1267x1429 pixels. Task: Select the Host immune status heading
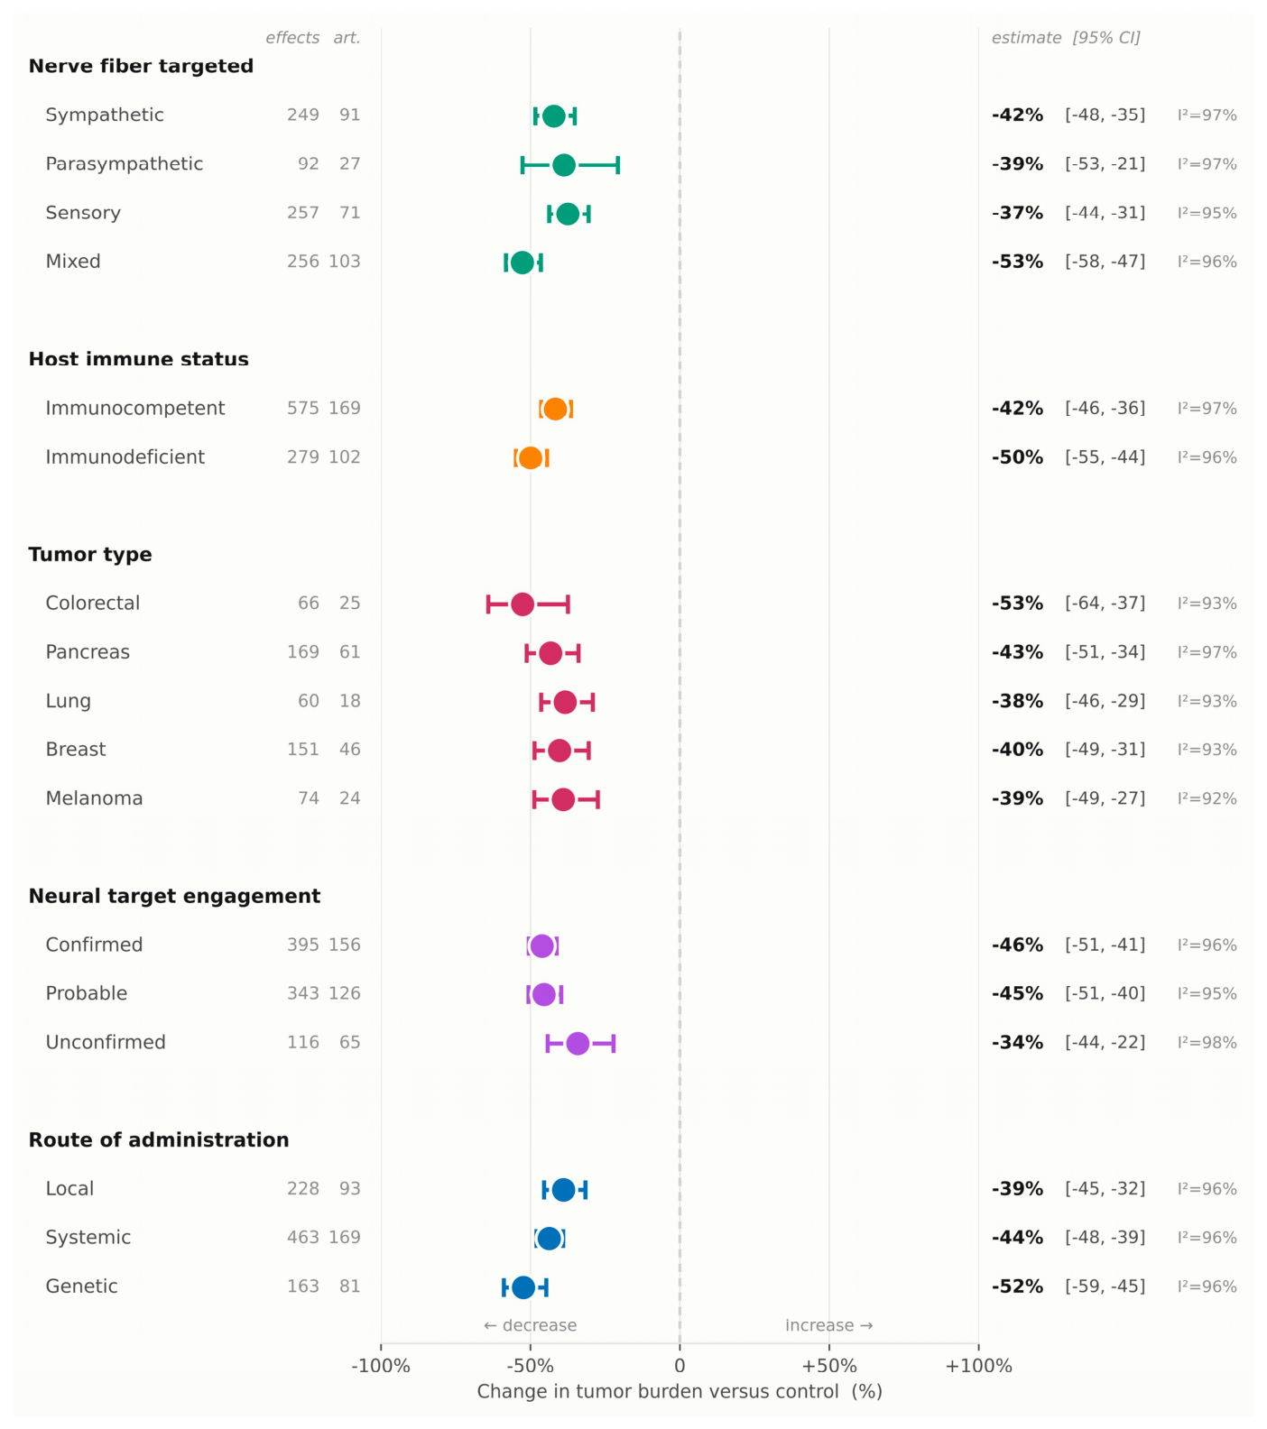(x=138, y=359)
